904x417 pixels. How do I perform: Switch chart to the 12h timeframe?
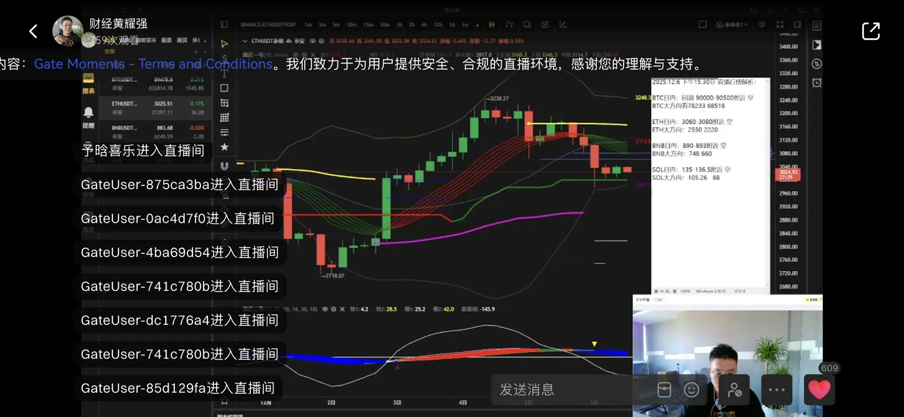[x=438, y=25]
